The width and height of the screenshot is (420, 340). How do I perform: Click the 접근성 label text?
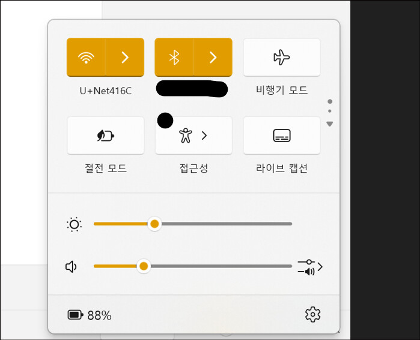[193, 169]
